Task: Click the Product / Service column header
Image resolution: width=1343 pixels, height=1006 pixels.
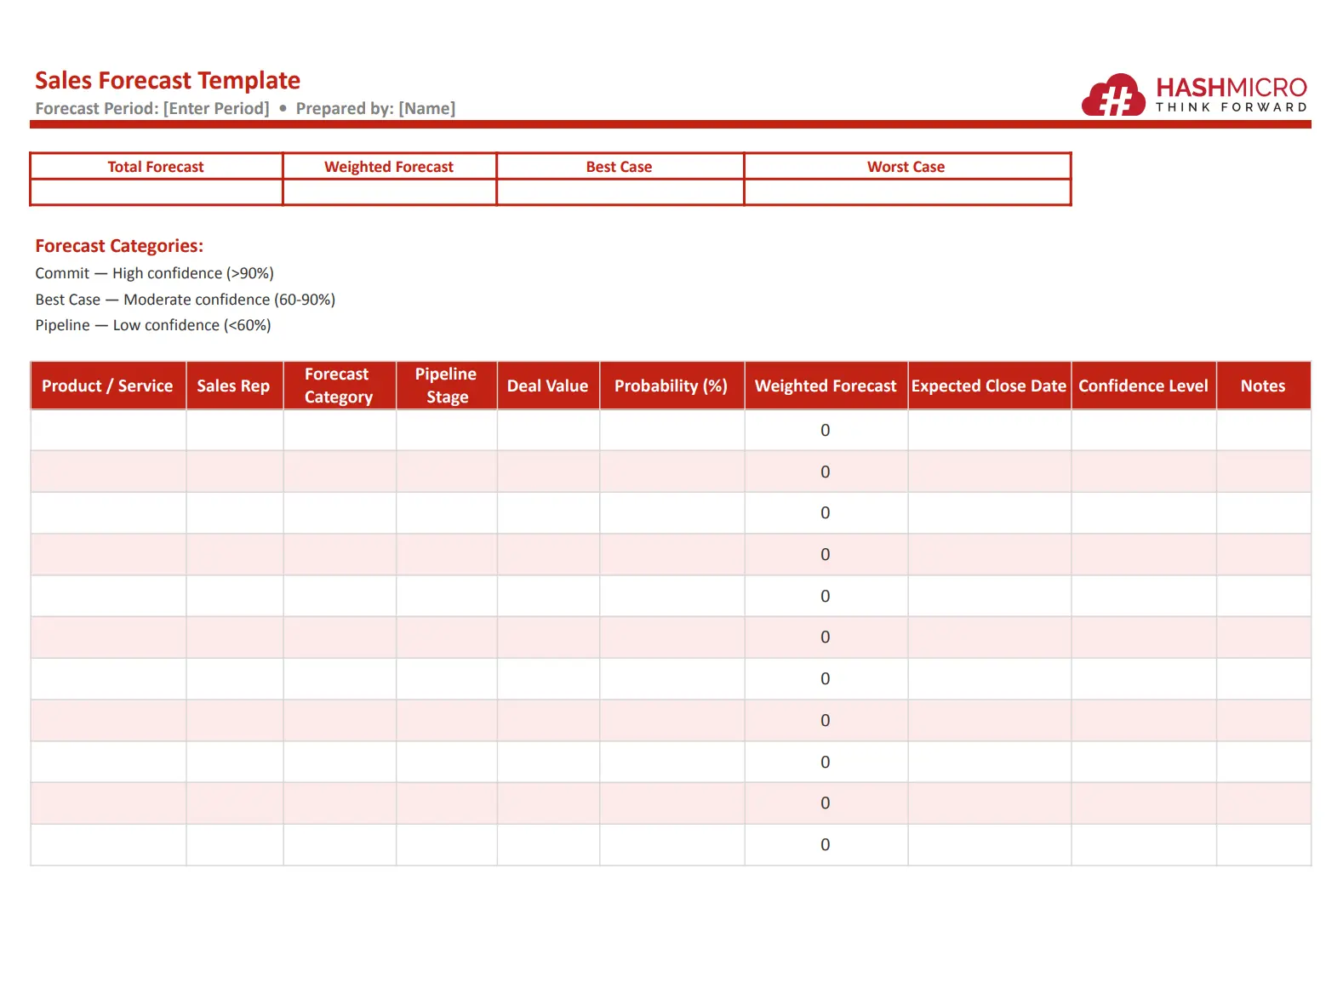Action: (x=107, y=386)
